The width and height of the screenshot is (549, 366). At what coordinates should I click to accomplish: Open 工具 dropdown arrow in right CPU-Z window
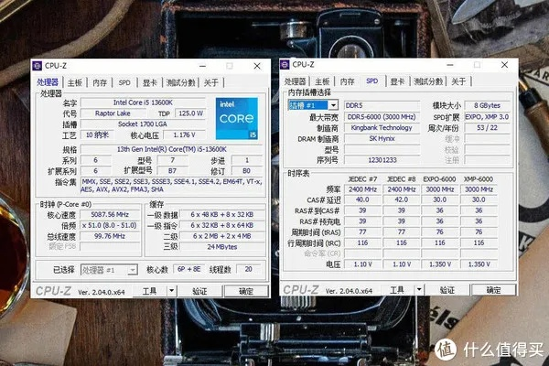point(419,290)
